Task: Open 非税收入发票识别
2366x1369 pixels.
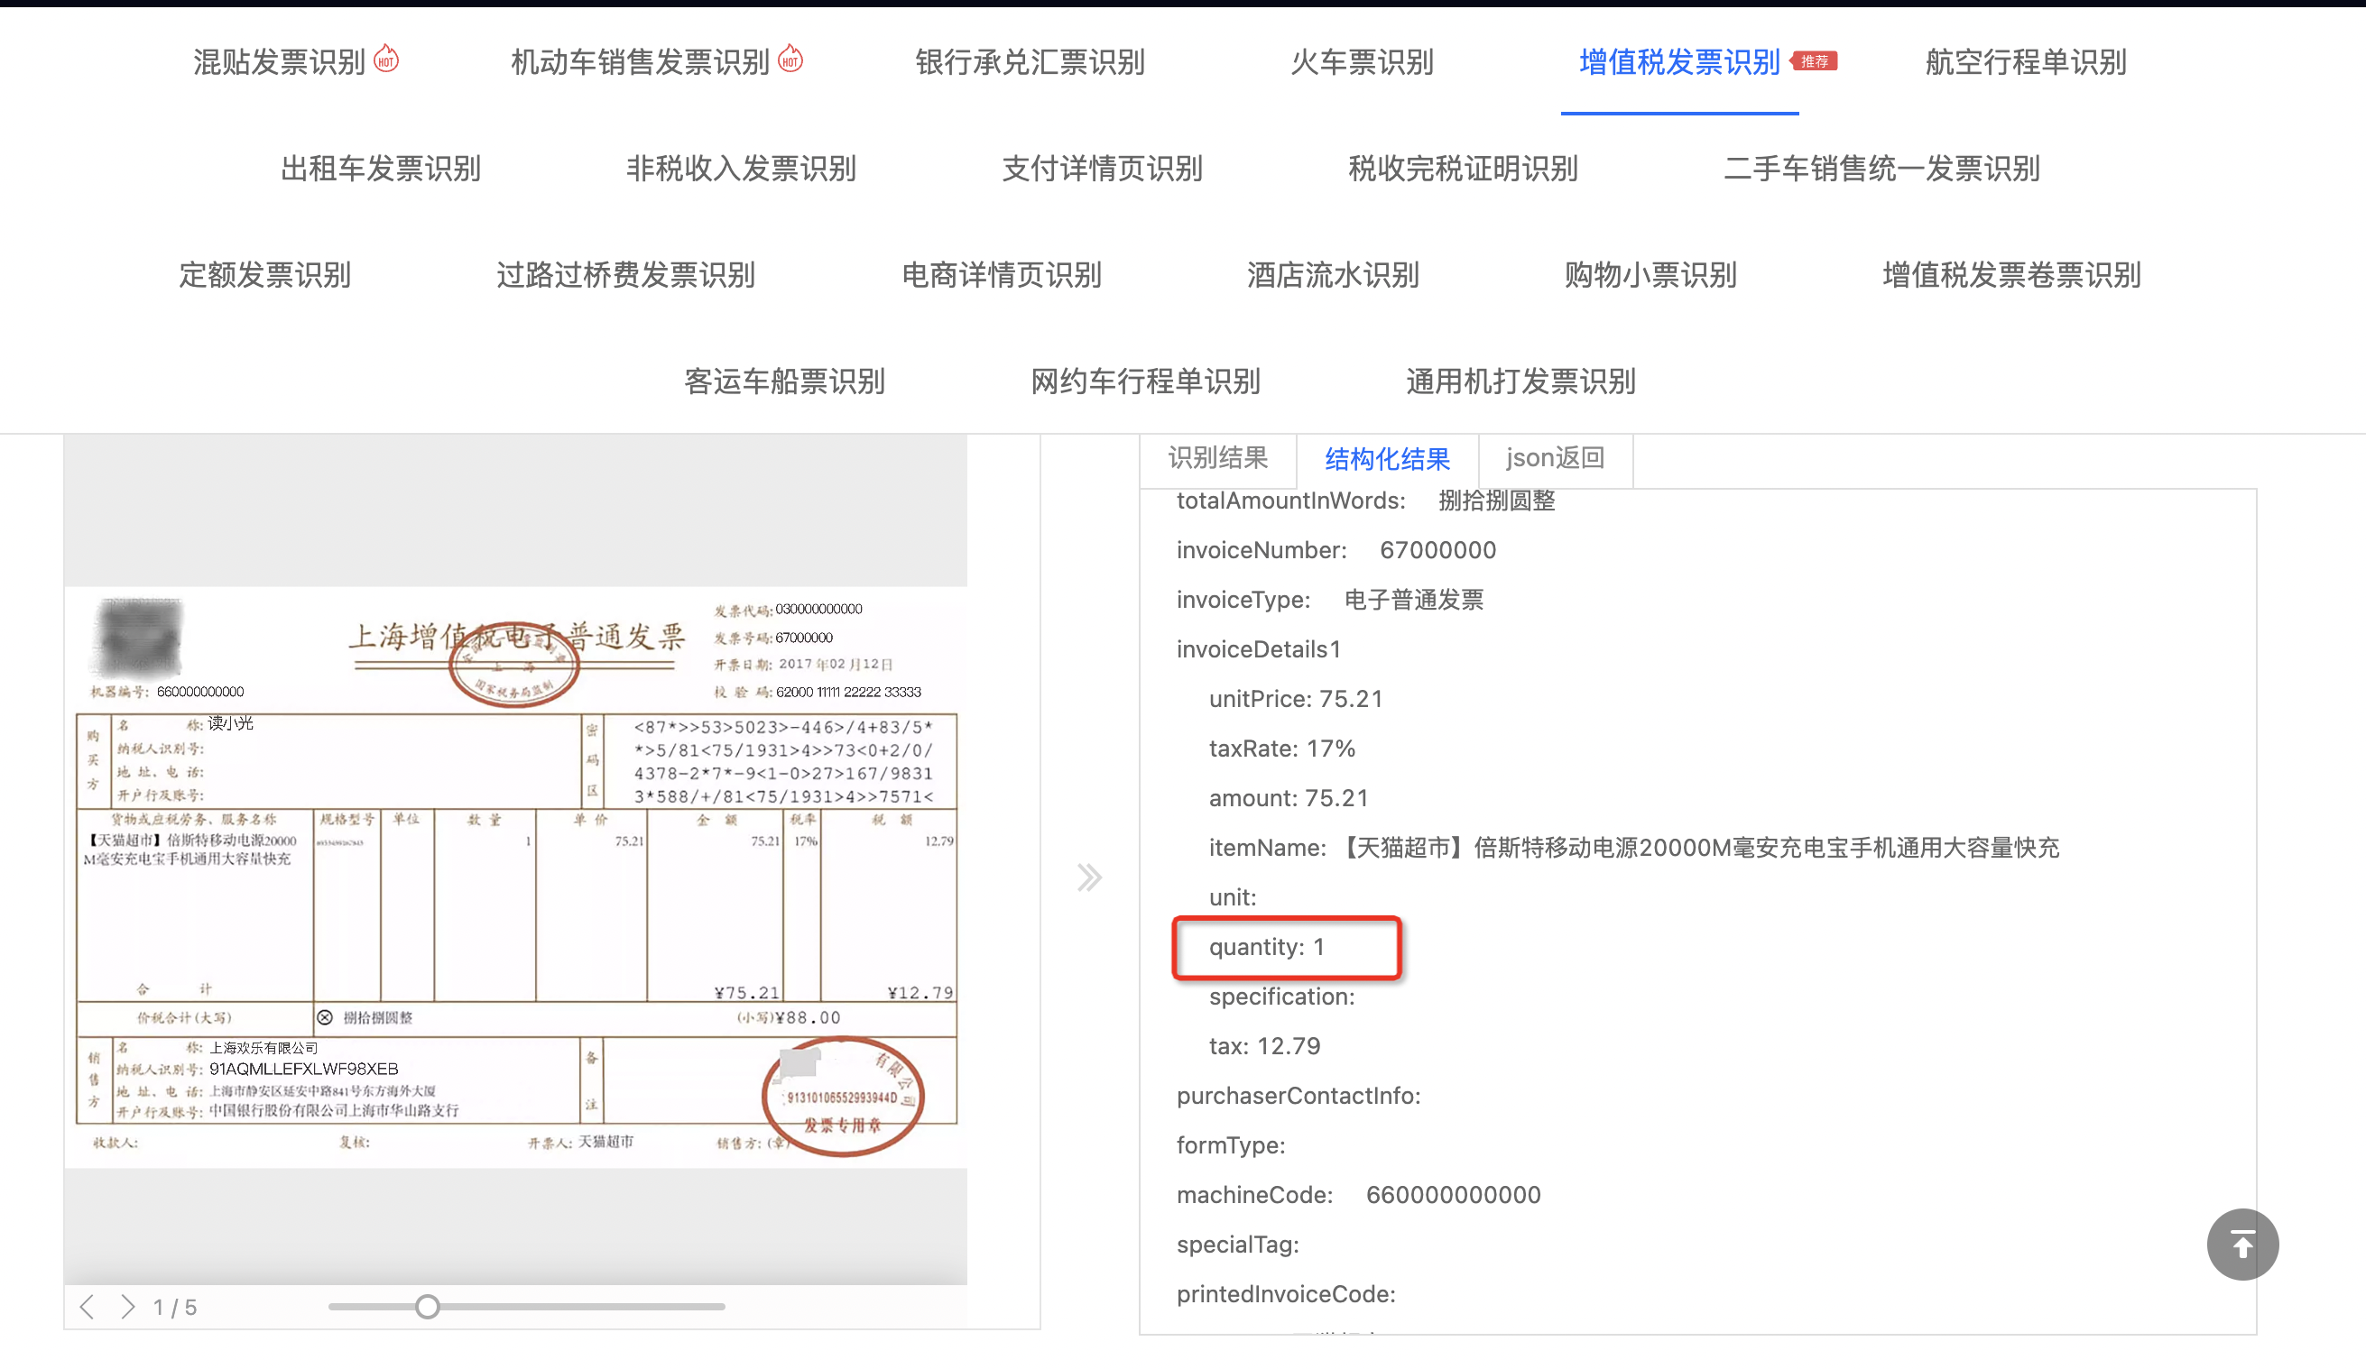Action: (x=742, y=169)
